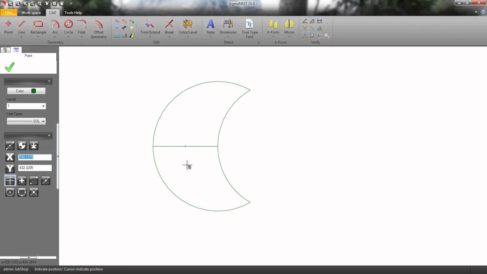Switch to the Work-space tab
Image resolution: width=487 pixels, height=274 pixels.
(31, 13)
